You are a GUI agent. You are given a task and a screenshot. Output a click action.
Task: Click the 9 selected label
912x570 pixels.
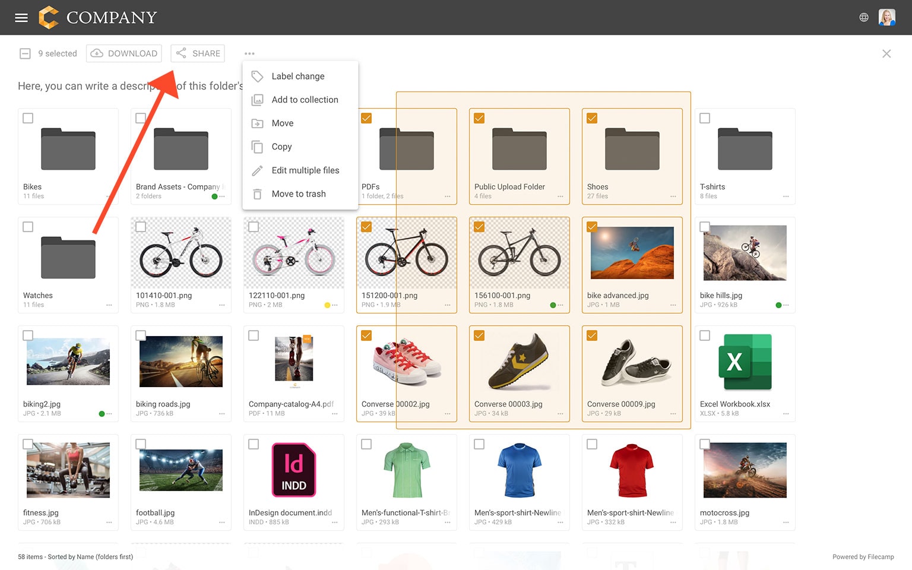coord(58,53)
